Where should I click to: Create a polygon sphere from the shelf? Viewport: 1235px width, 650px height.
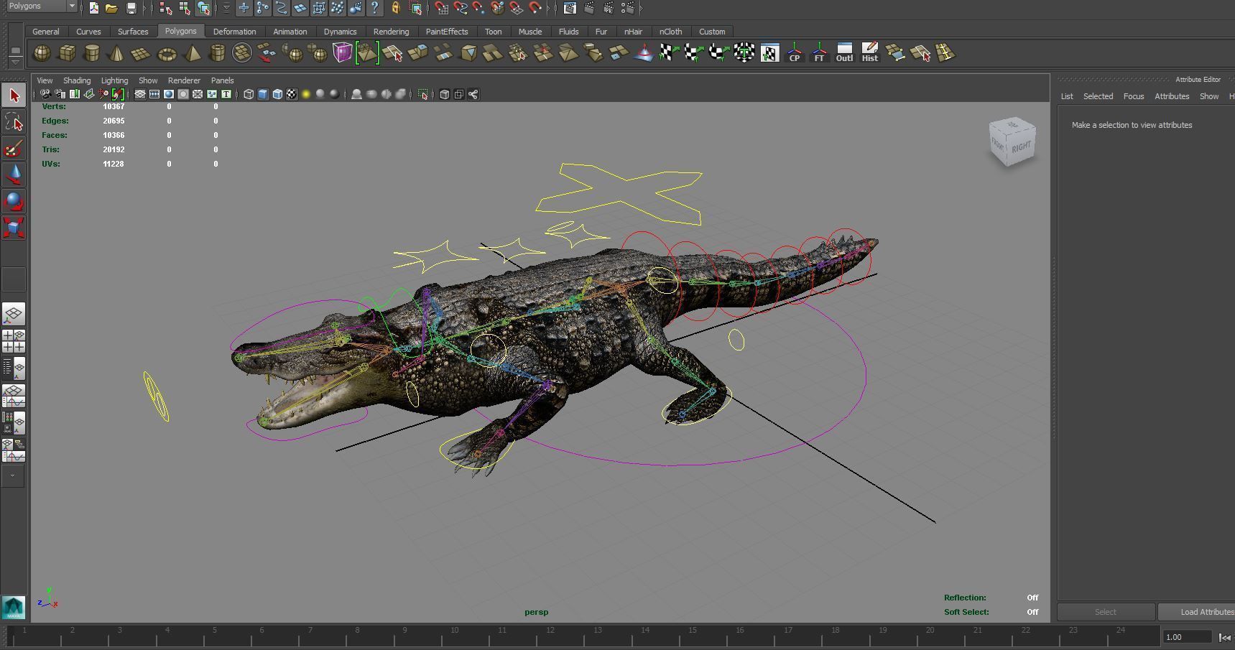pos(42,54)
